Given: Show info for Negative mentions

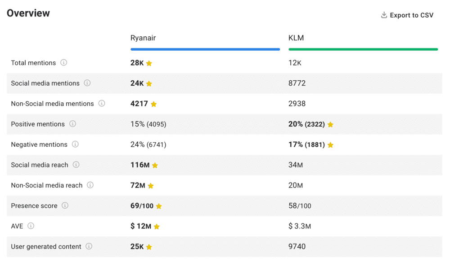Looking at the screenshot, I should click(75, 144).
